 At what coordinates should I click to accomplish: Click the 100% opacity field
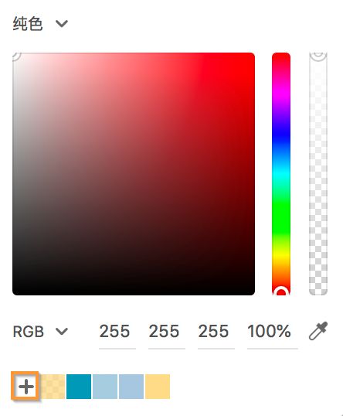(272, 334)
